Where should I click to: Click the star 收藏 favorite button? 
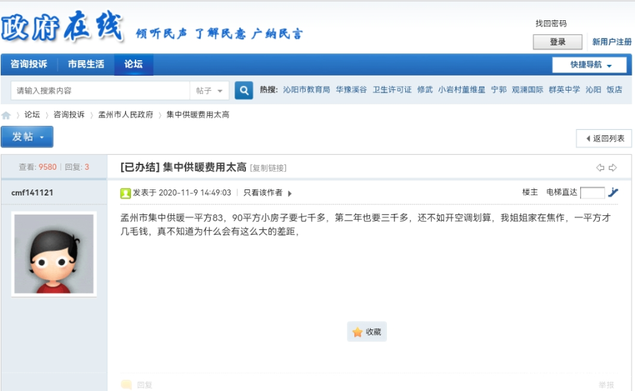(367, 331)
